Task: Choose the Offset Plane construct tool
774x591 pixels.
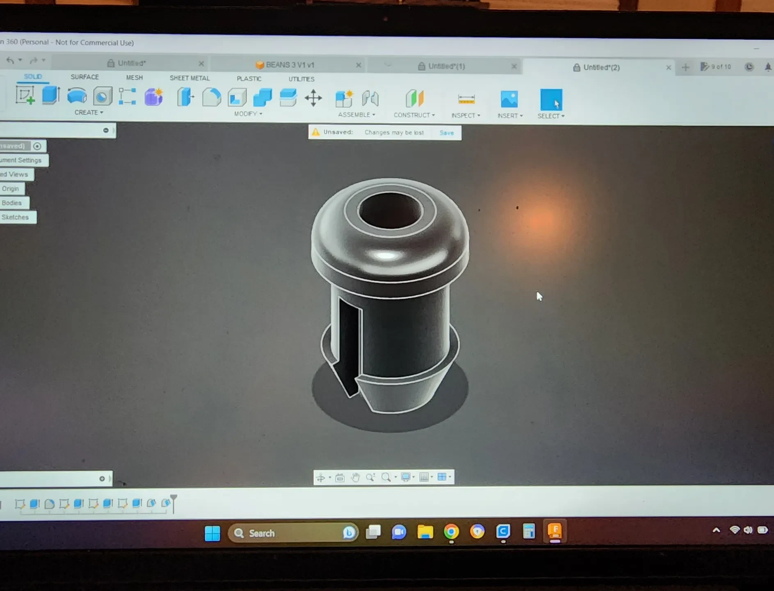Action: tap(415, 99)
